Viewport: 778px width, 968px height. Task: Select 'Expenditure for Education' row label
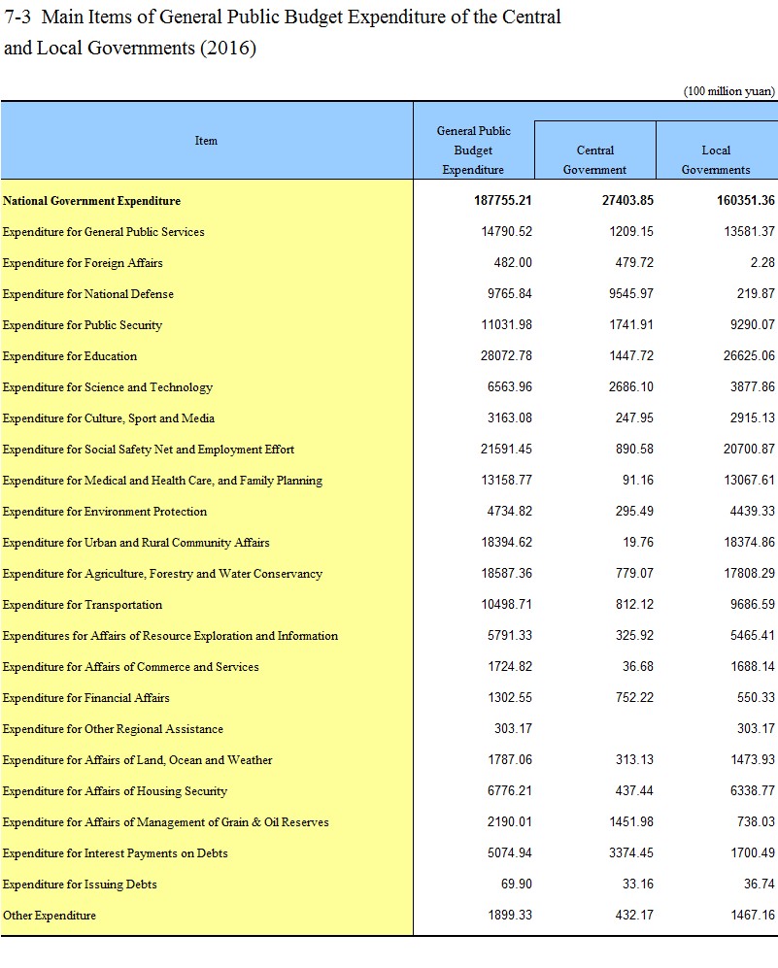(70, 356)
